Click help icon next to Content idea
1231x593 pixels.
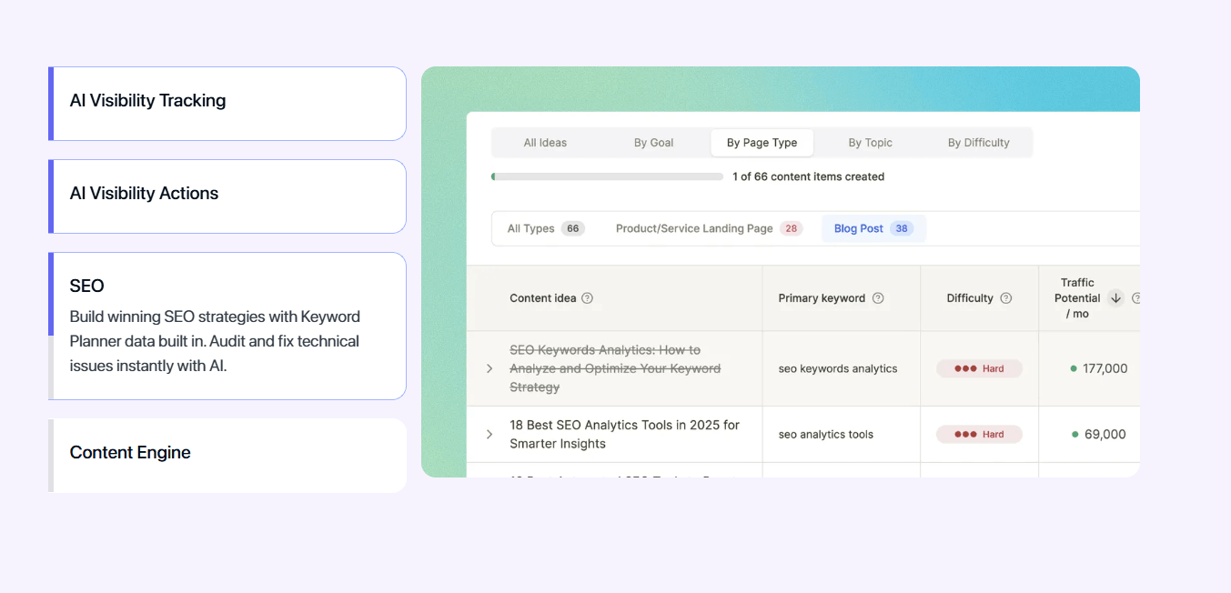pyautogui.click(x=587, y=298)
